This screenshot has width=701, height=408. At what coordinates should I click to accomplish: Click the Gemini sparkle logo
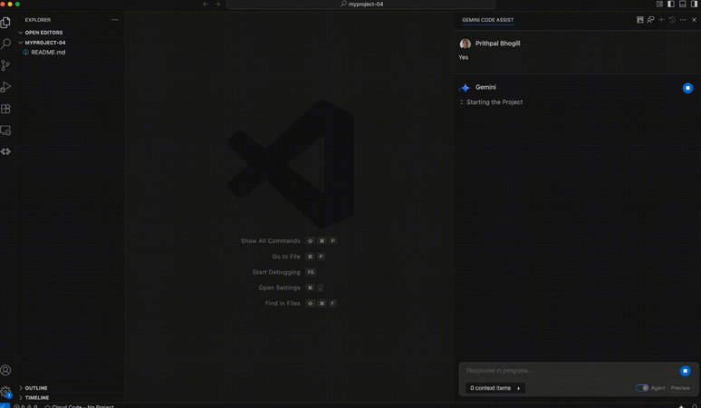click(465, 88)
